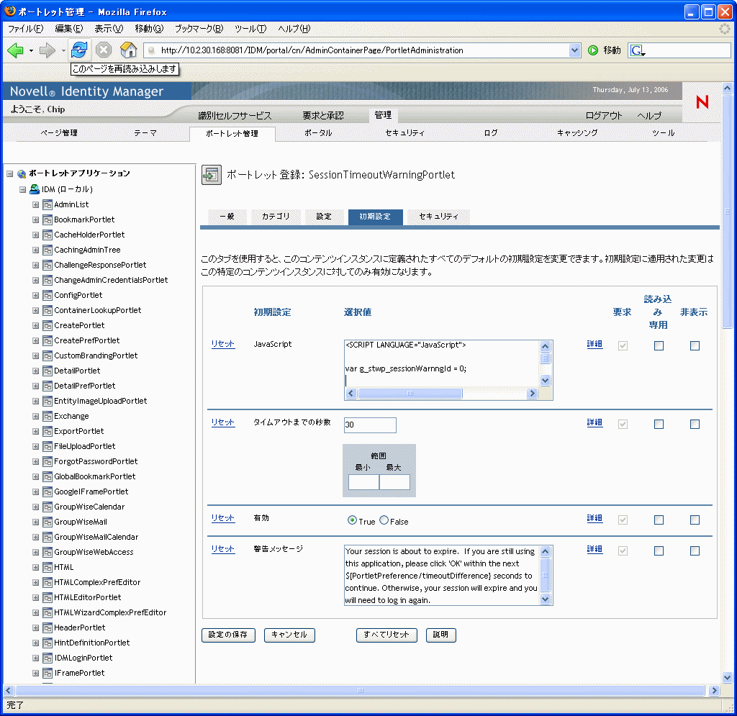Viewport: 737px width, 716px height.
Task: Expand the ContainerLookupPortlet node
Action: point(35,311)
